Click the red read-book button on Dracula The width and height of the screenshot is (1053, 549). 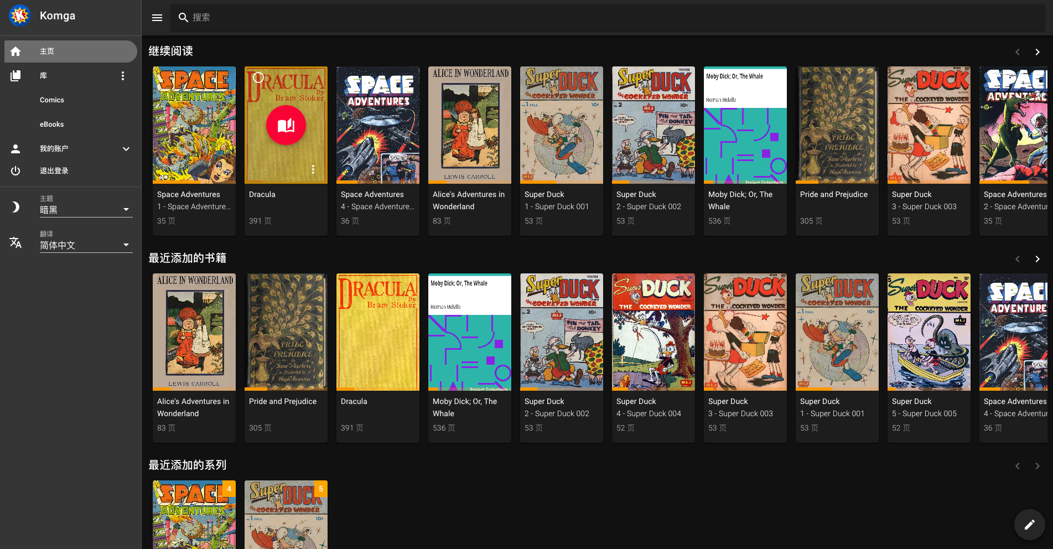[286, 126]
